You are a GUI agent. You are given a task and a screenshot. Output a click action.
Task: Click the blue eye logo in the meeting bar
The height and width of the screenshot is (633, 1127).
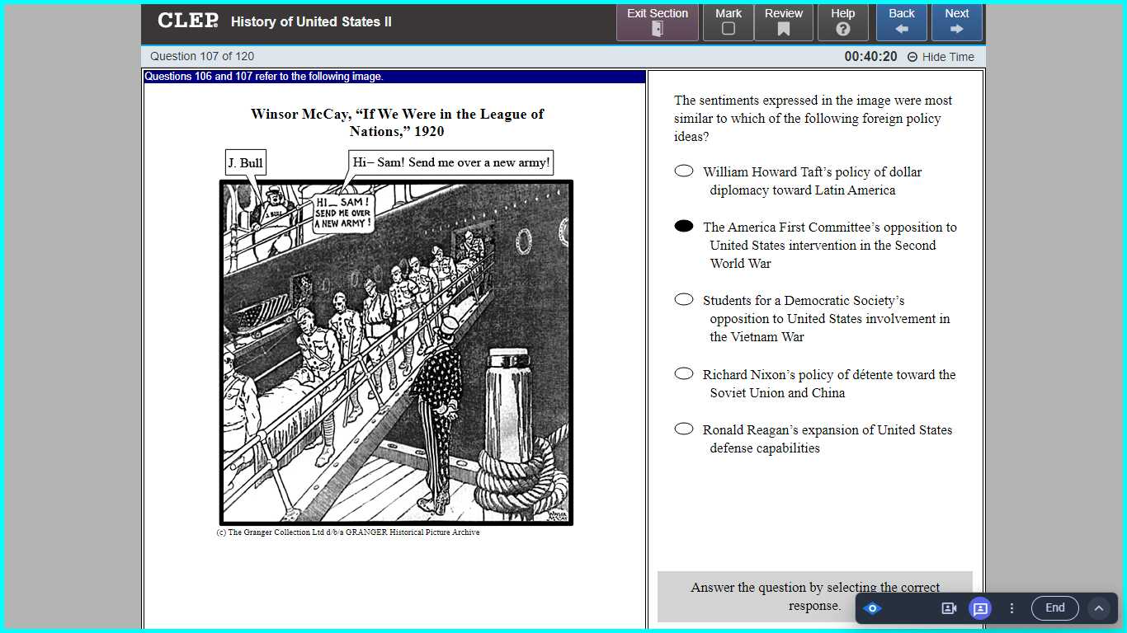[x=872, y=607]
